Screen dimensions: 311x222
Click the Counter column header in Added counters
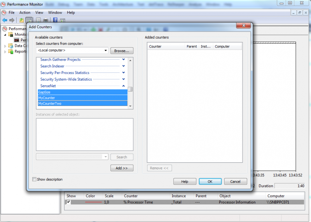point(166,46)
